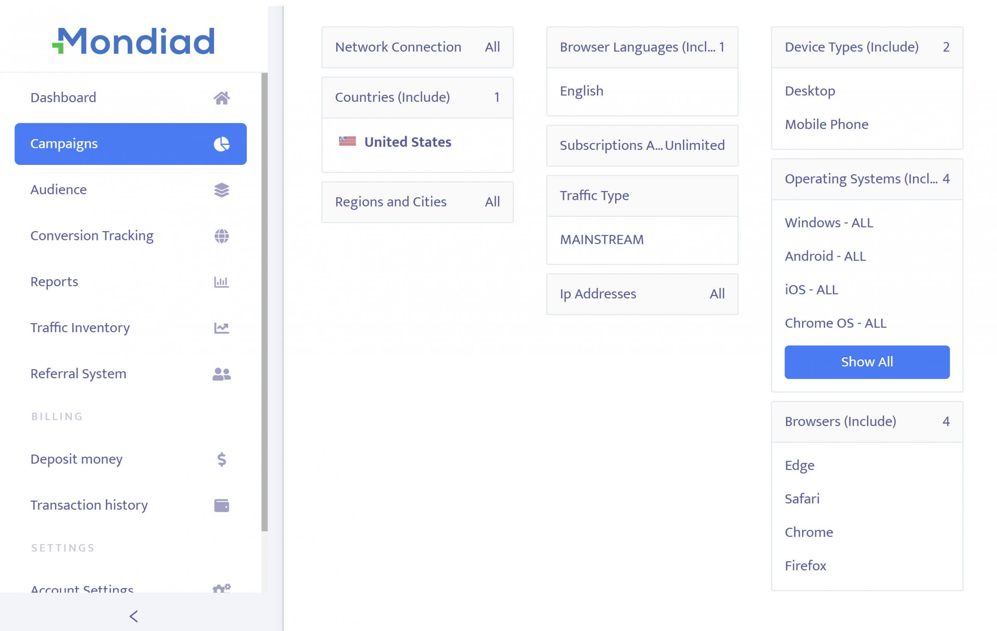Click the Traffic Type header
Viewport: 997px width, 631px height.
(642, 196)
